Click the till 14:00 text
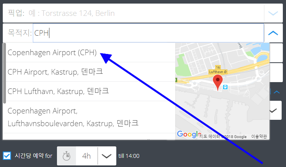Image resolution: width=286 pixels, height=167 pixels. pyautogui.click(x=129, y=156)
